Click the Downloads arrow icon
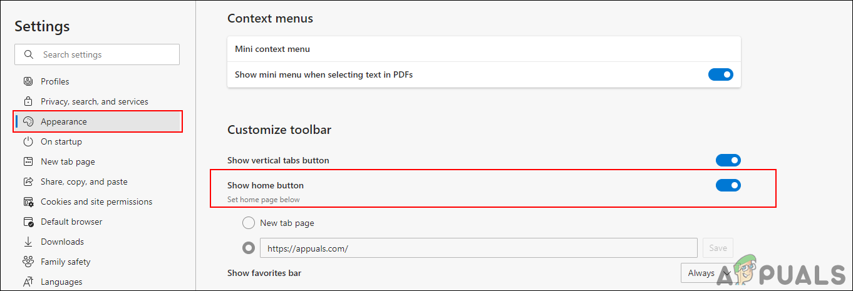Viewport: 853px width, 291px height. point(28,242)
